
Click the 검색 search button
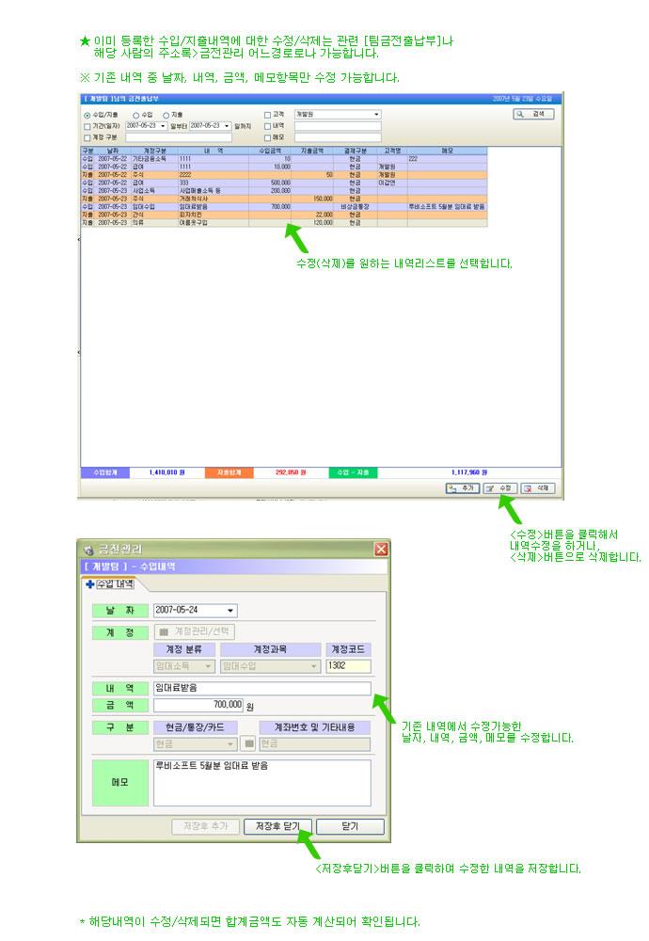coord(533,114)
